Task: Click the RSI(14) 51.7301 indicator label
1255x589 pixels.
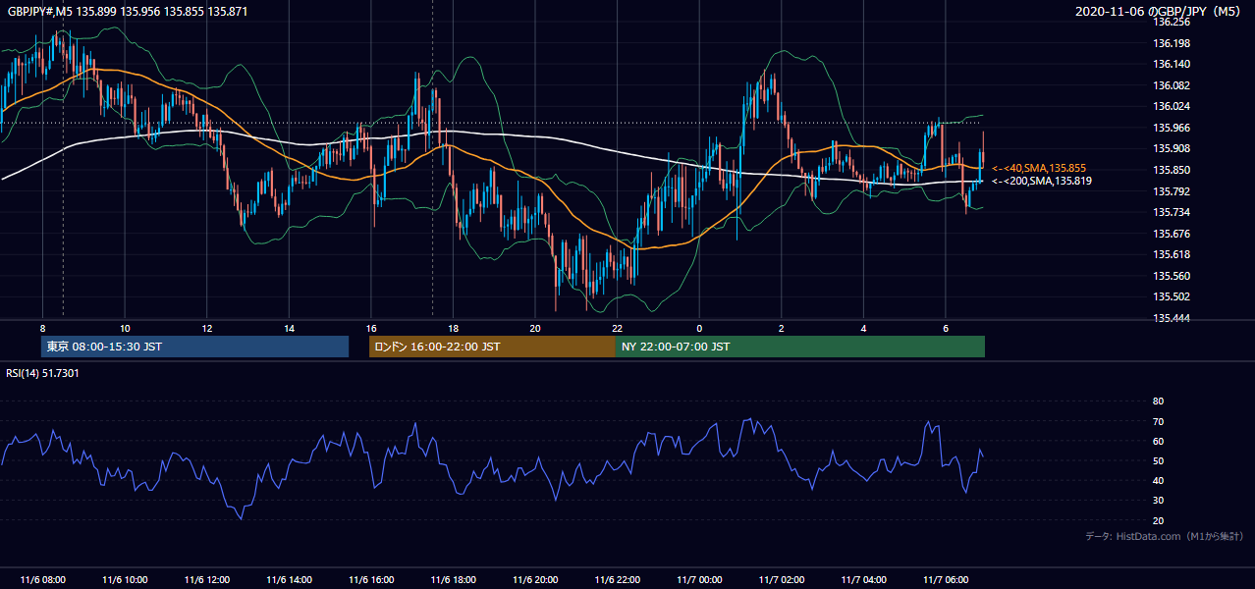Action: click(x=42, y=373)
